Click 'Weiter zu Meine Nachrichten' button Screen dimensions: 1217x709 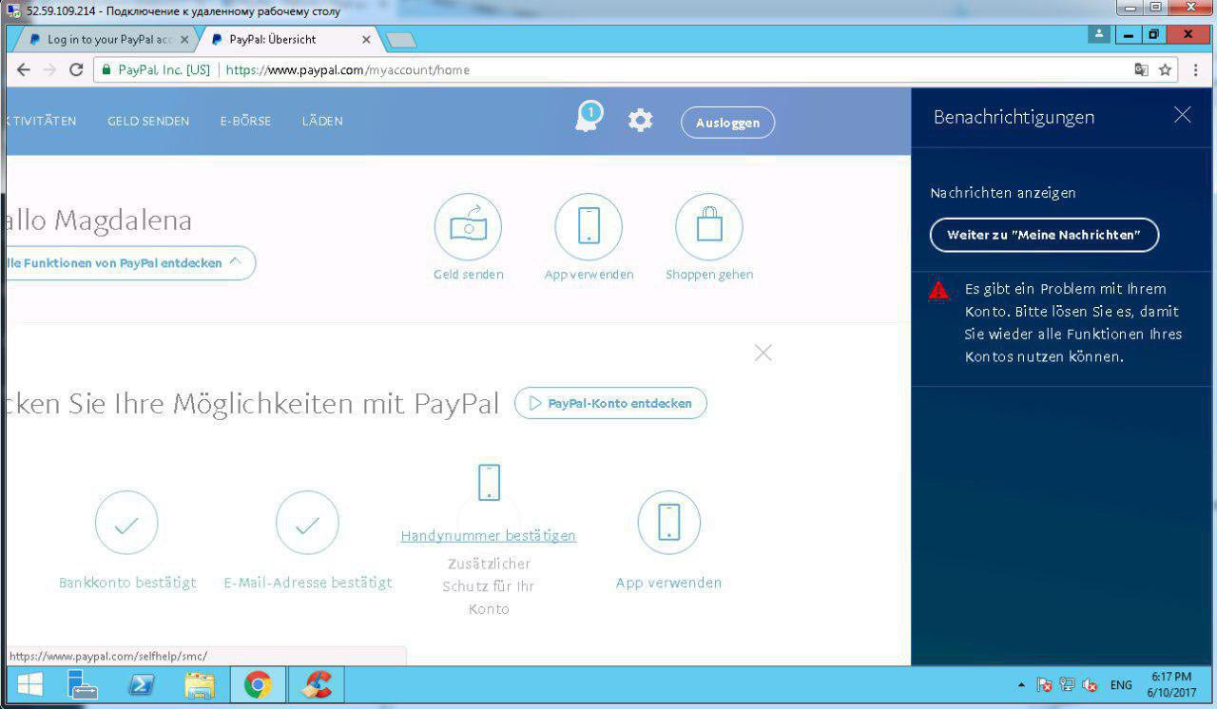[1044, 235]
